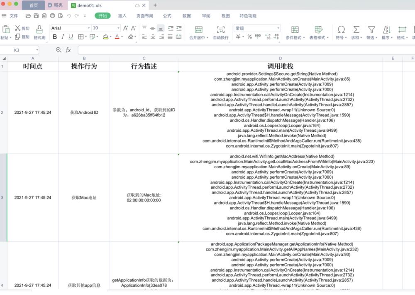Expand the 筛选 filter dropdown
415x295 pixels.
coord(376,38)
